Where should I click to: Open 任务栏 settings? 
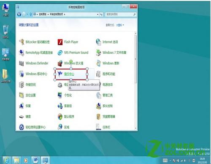pos(103,127)
